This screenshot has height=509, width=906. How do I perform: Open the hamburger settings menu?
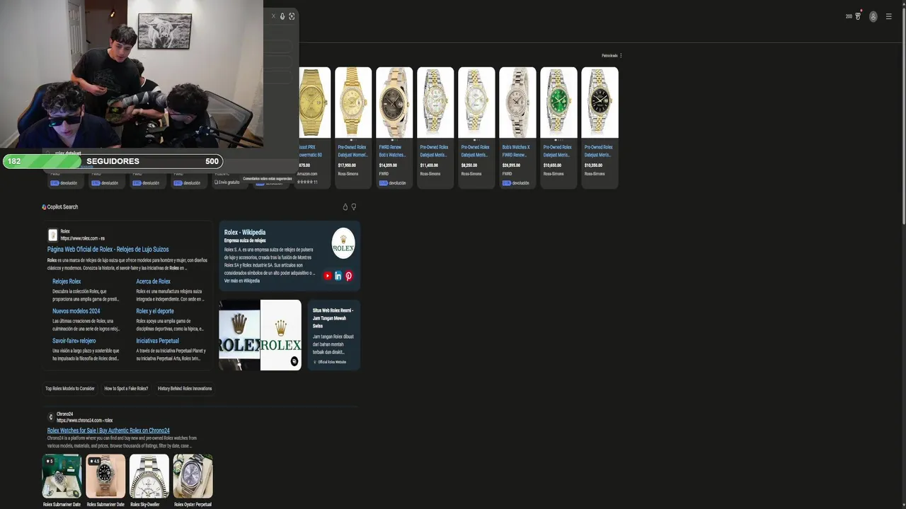[x=889, y=16]
